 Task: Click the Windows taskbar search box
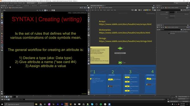(19, 104)
